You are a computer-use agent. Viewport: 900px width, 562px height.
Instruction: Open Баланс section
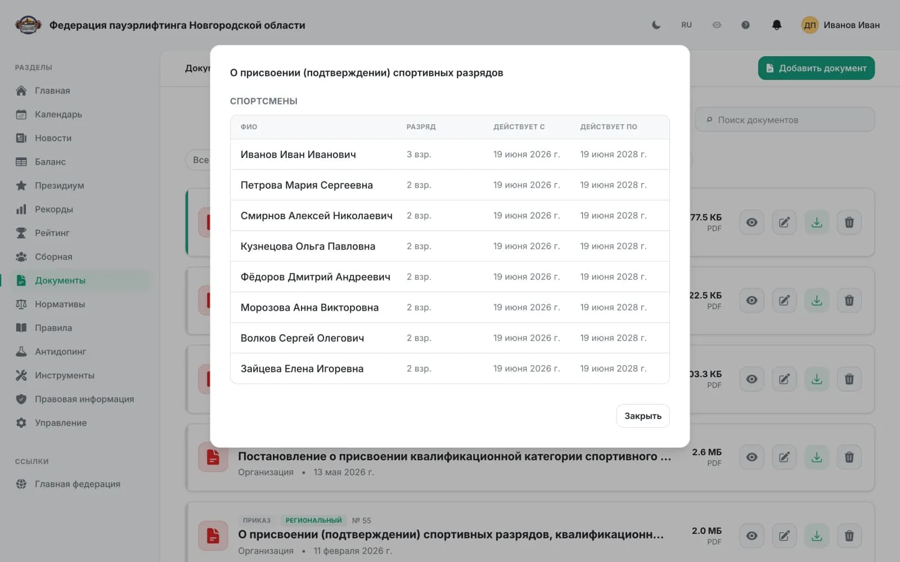[50, 161]
